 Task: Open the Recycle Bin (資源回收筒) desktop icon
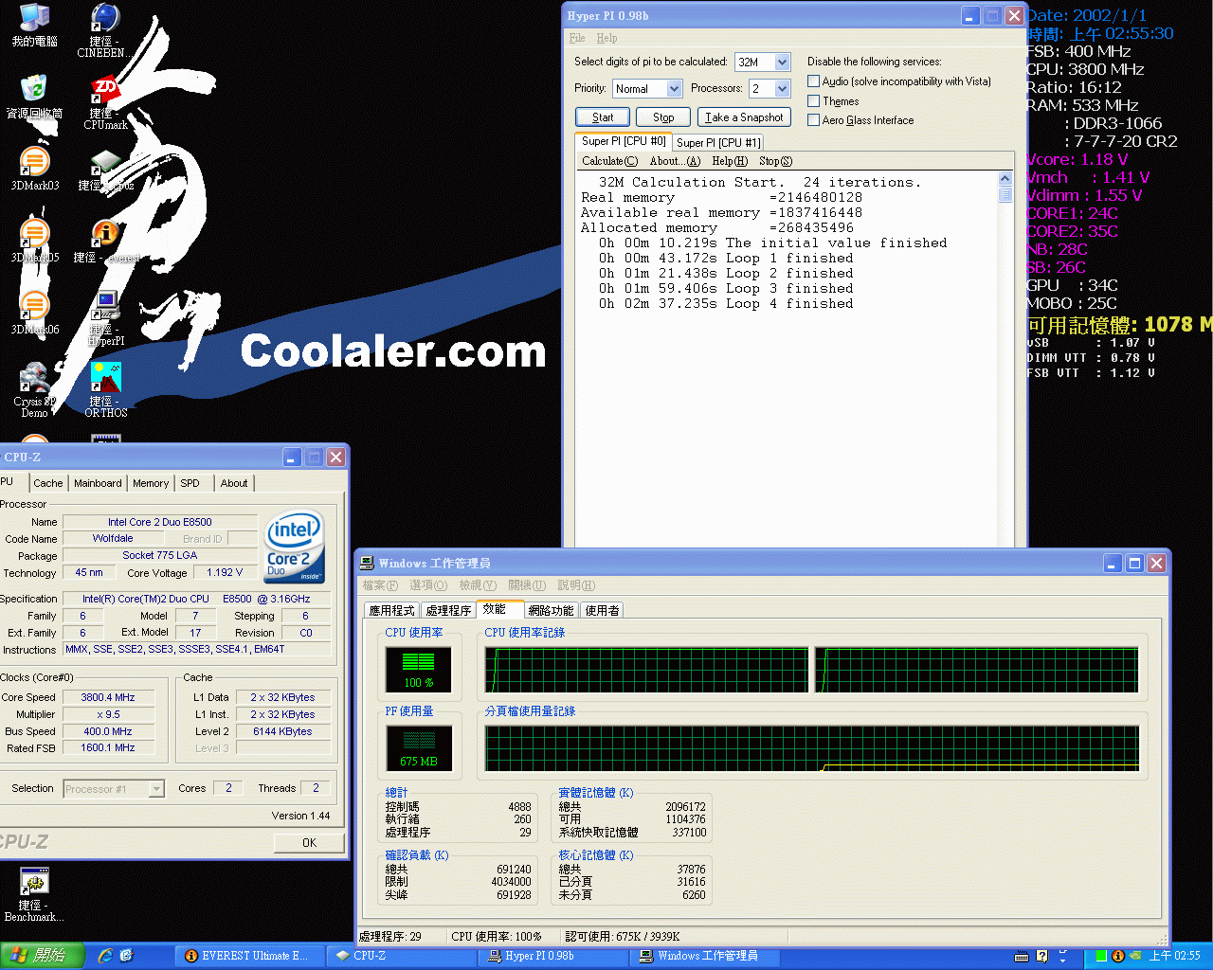point(34,97)
